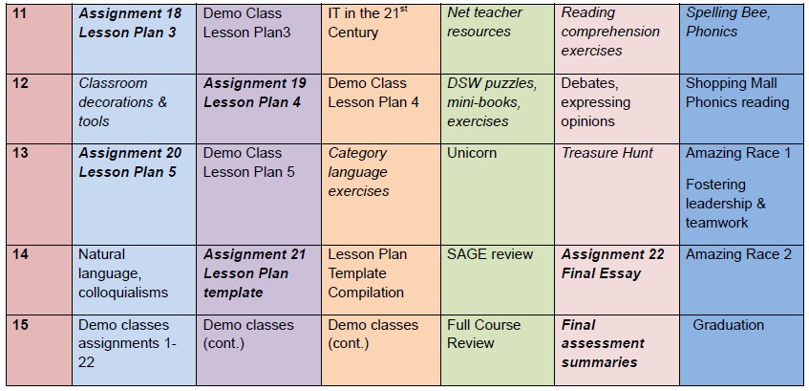Screen dimensions: 809x391
Task: Select the Shopping Mall Phonics reading cell
Action: [x=742, y=109]
